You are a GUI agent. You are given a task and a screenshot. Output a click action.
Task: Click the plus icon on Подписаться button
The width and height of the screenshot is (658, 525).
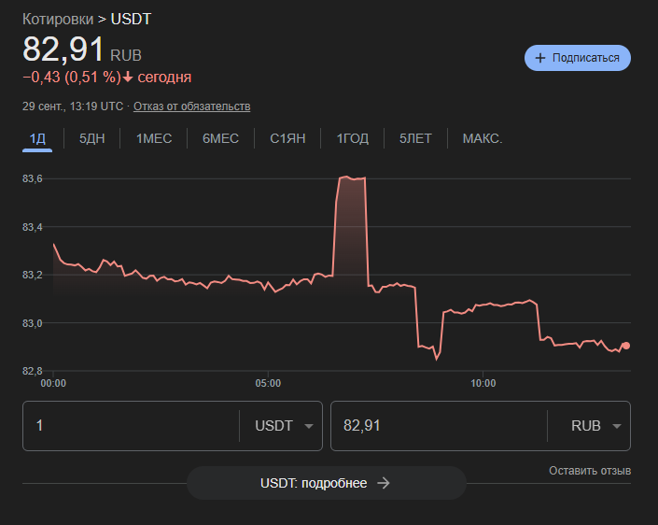pos(540,58)
